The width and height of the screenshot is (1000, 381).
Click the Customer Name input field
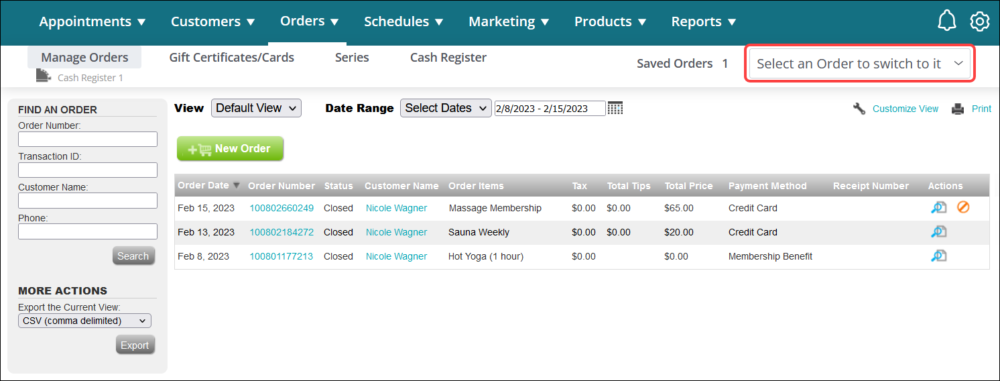click(x=88, y=201)
